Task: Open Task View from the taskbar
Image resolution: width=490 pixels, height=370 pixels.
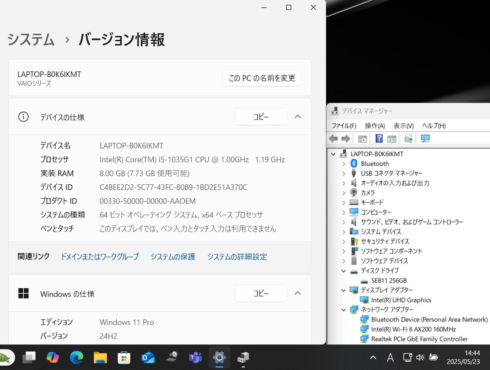Action: coord(29,357)
